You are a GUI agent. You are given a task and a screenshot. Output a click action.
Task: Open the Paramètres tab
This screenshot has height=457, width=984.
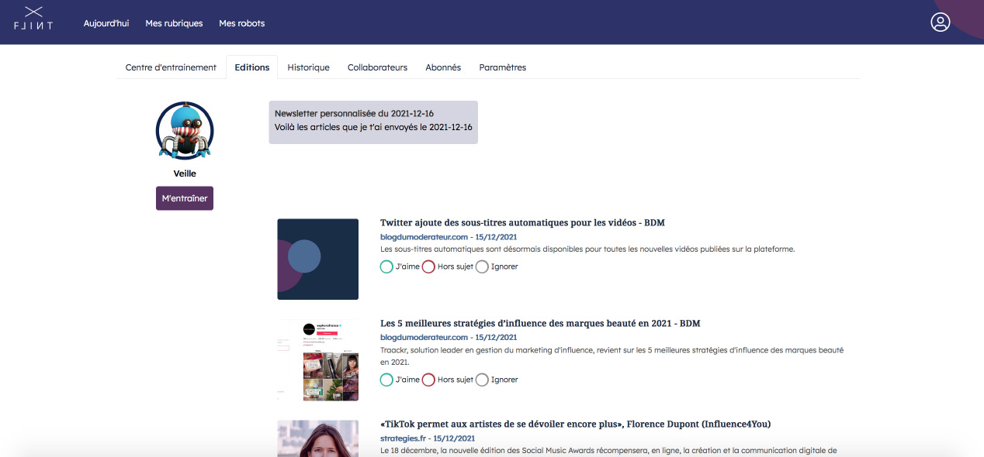(x=502, y=67)
